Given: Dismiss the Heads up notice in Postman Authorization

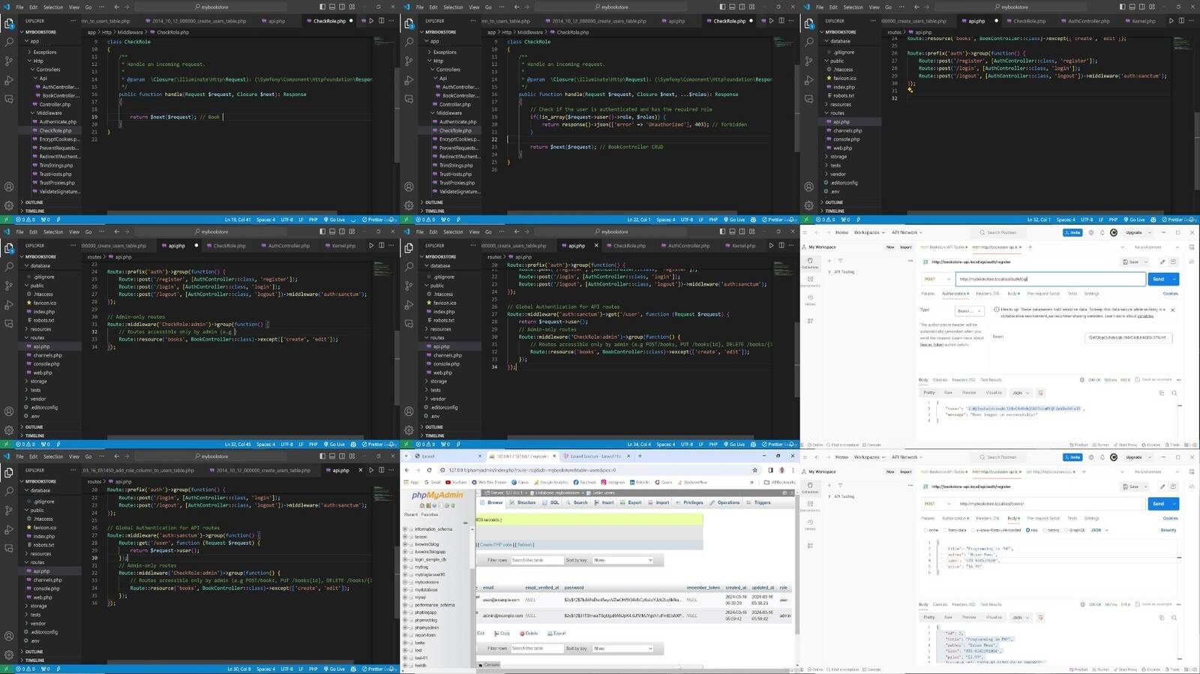Looking at the screenshot, I should pos(1172,310).
